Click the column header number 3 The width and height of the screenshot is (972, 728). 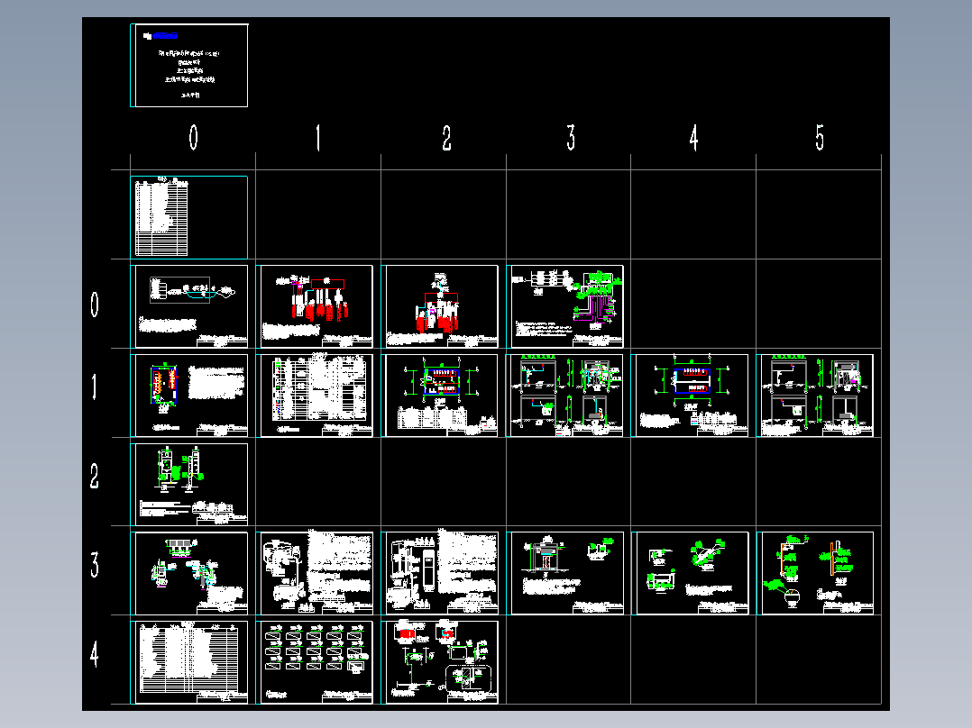[x=571, y=138]
